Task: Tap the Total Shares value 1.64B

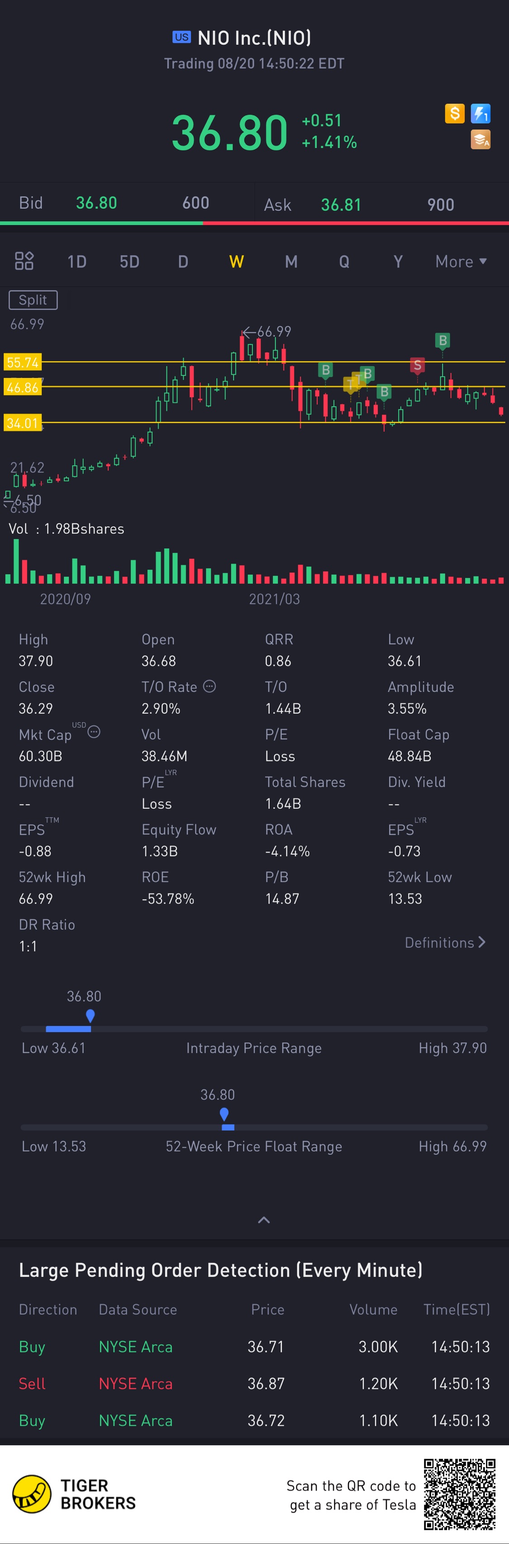Action: [x=283, y=803]
